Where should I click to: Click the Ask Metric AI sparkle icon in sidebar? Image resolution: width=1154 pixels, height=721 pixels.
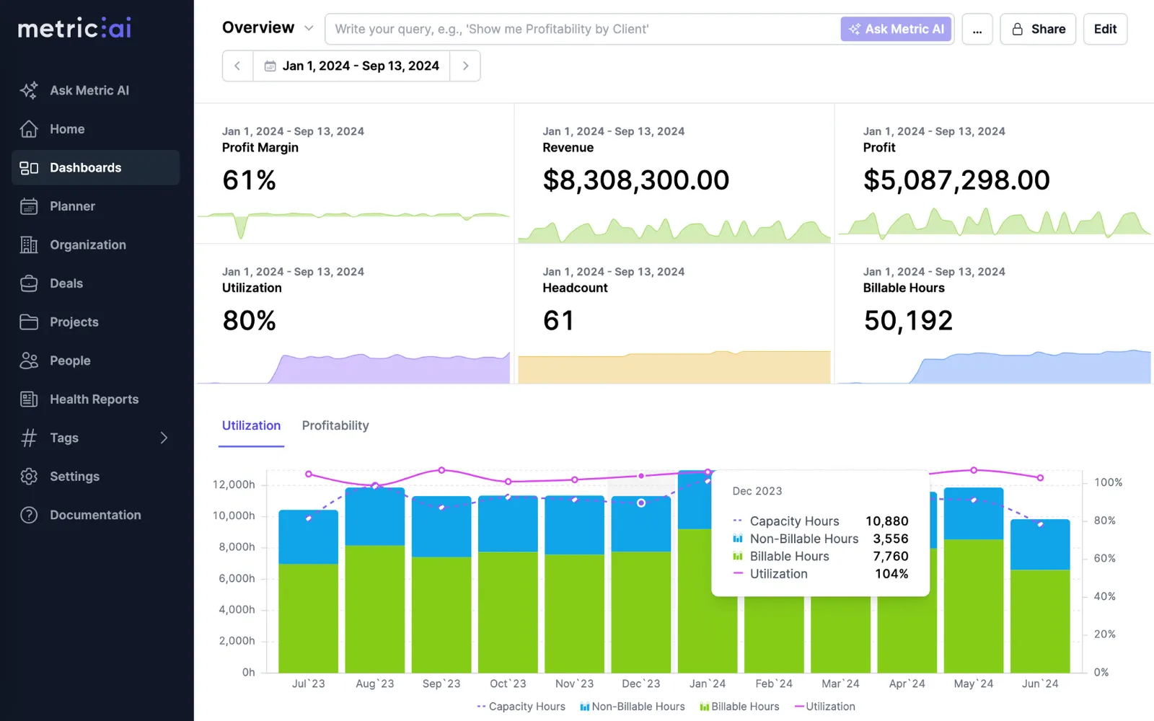tap(29, 90)
